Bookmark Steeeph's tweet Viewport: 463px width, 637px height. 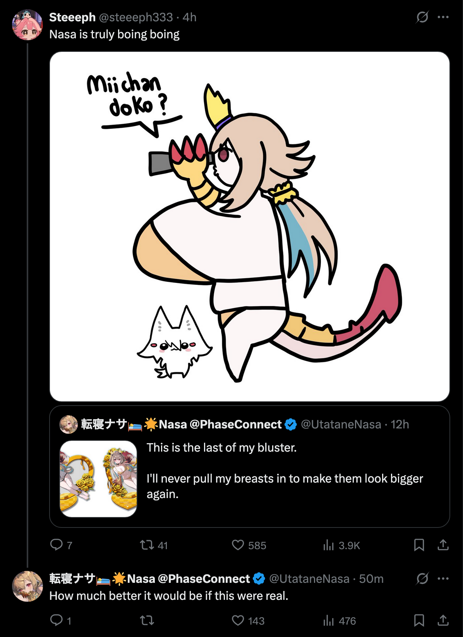pyautogui.click(x=419, y=545)
